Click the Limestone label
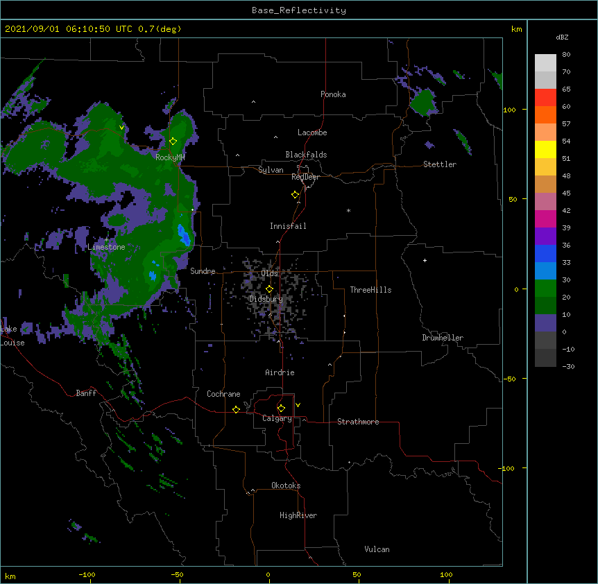Screen dimensions: 598x584 click(106, 247)
